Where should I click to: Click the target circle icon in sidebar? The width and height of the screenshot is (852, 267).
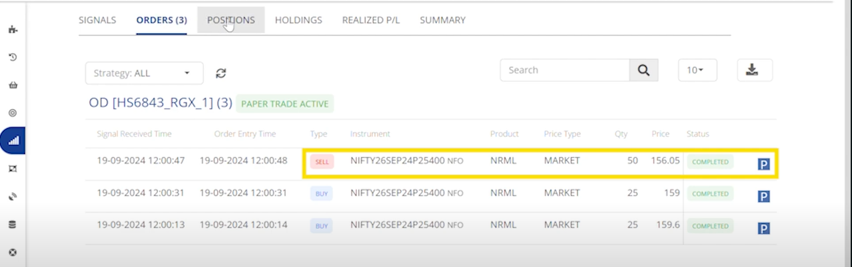13,113
